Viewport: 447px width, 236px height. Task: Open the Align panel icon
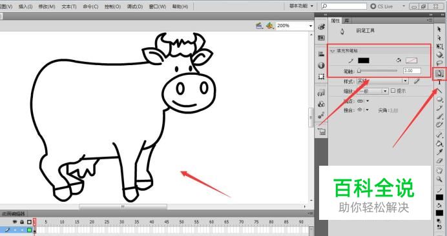(x=321, y=54)
